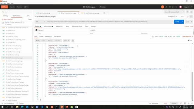Select the Raw response view

44,41
